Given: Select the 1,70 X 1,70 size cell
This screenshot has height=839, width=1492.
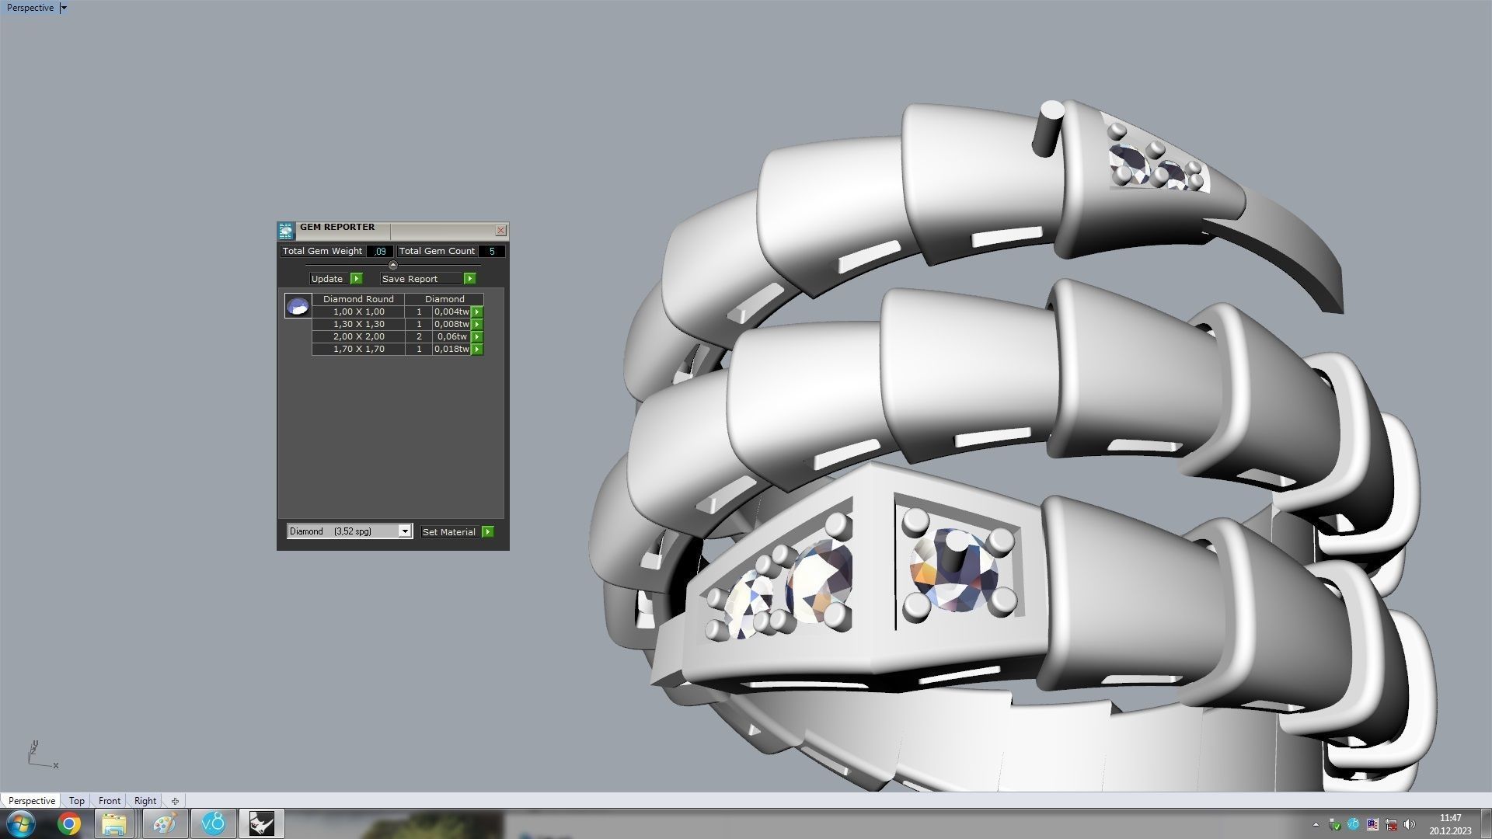Looking at the screenshot, I should coord(358,349).
